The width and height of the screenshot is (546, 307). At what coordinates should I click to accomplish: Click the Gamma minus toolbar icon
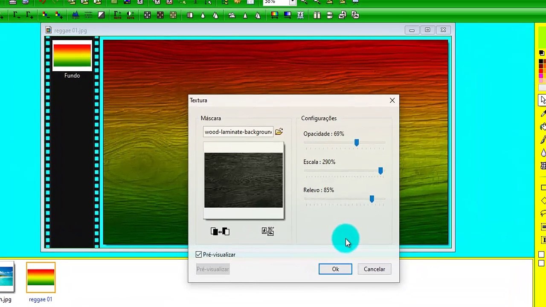[17, 15]
